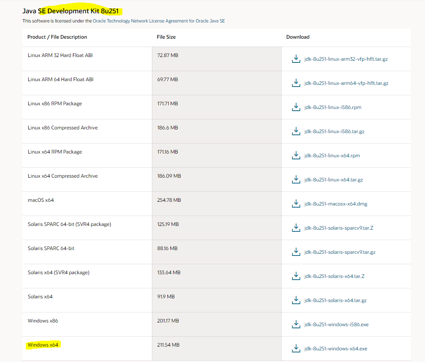The height and width of the screenshot is (362, 425).
Task: Click download icon in the 88.16 MB Solaris SPARC row
Action: click(296, 252)
